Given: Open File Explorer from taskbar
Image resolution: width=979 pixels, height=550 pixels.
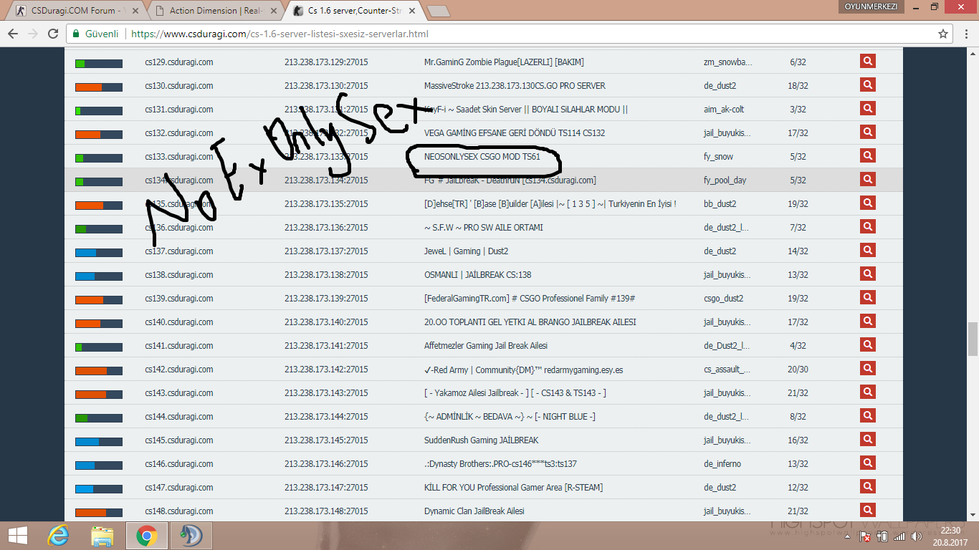Looking at the screenshot, I should [x=102, y=535].
